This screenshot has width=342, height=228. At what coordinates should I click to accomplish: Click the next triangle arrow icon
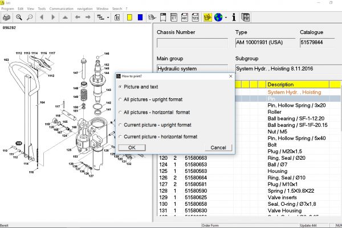click(x=53, y=17)
